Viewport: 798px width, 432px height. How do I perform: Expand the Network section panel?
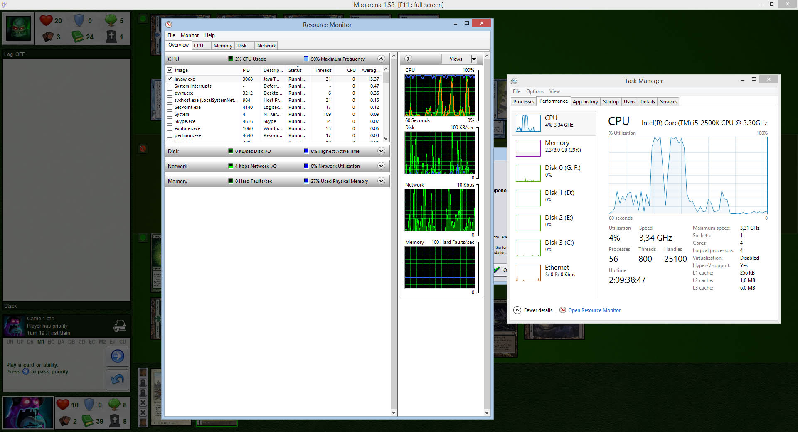tap(381, 166)
